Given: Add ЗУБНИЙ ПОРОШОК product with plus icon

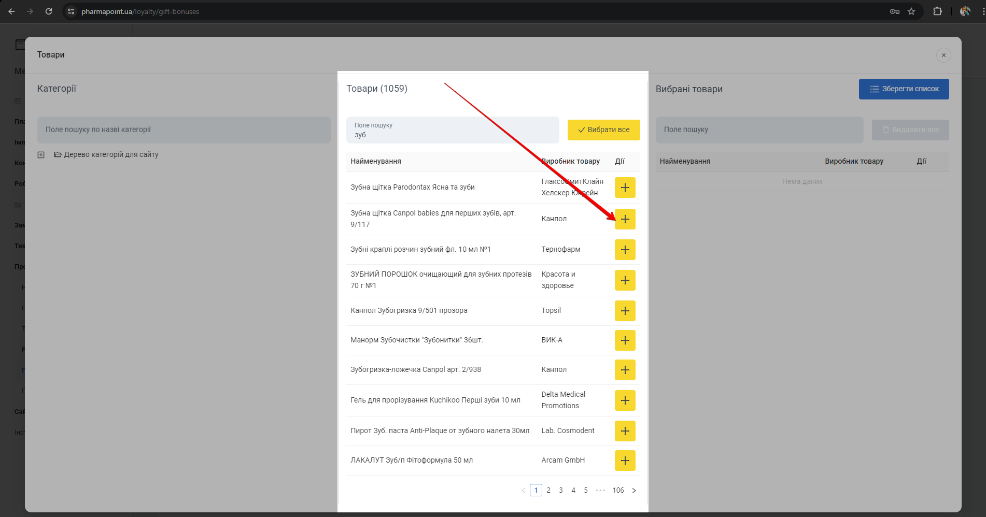Looking at the screenshot, I should (x=625, y=280).
